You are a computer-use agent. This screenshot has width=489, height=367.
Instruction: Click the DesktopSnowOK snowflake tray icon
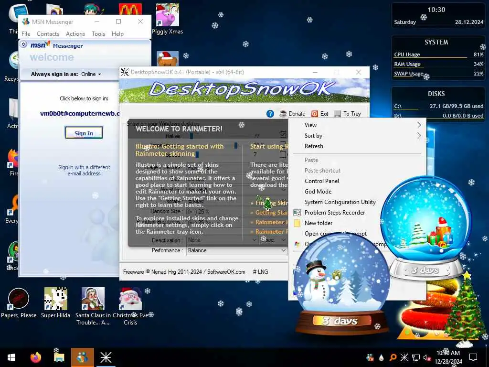coord(404,357)
